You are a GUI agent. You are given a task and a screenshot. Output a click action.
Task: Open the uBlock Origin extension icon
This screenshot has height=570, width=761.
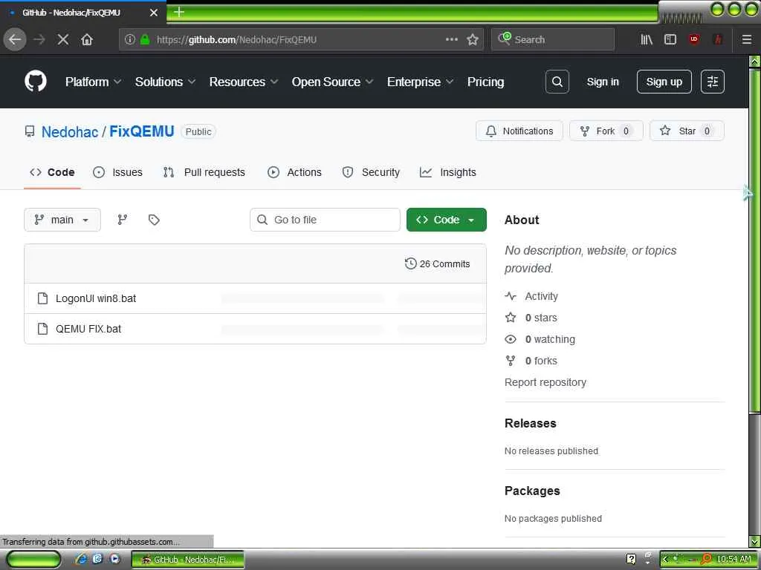(694, 40)
